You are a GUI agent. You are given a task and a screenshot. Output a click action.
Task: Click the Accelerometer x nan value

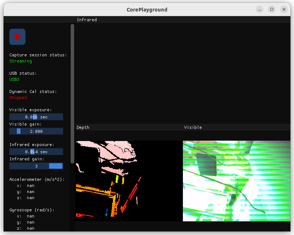[x=30, y=185]
